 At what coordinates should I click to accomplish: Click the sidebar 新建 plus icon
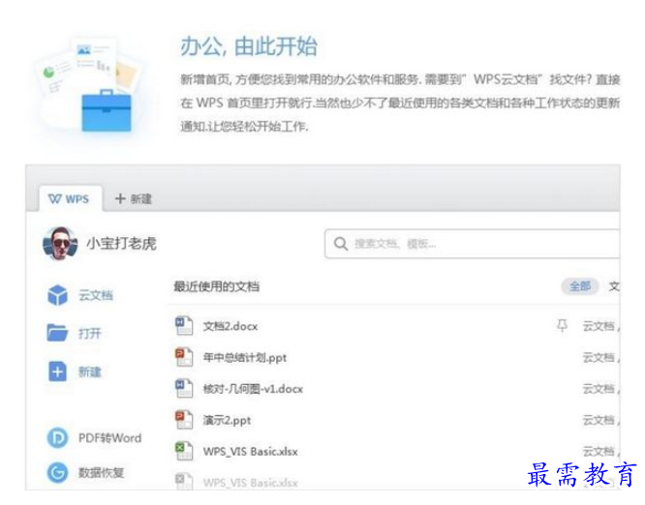57,371
